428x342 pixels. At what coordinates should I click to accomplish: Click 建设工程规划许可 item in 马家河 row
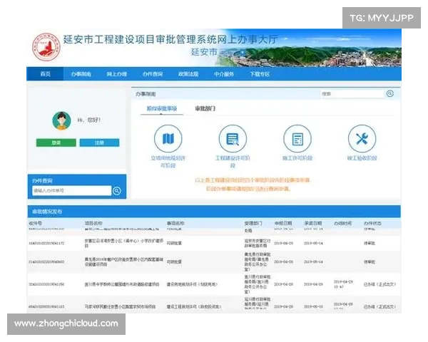[194, 306]
